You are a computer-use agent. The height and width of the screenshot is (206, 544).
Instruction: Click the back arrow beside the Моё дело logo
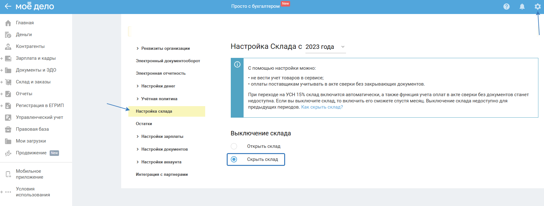(8, 6)
